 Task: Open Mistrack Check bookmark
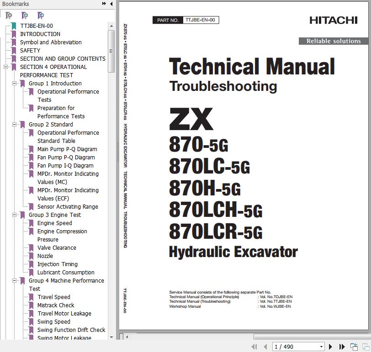click(x=56, y=305)
